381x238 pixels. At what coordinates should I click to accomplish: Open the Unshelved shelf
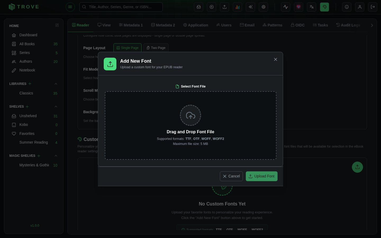pos(34,116)
